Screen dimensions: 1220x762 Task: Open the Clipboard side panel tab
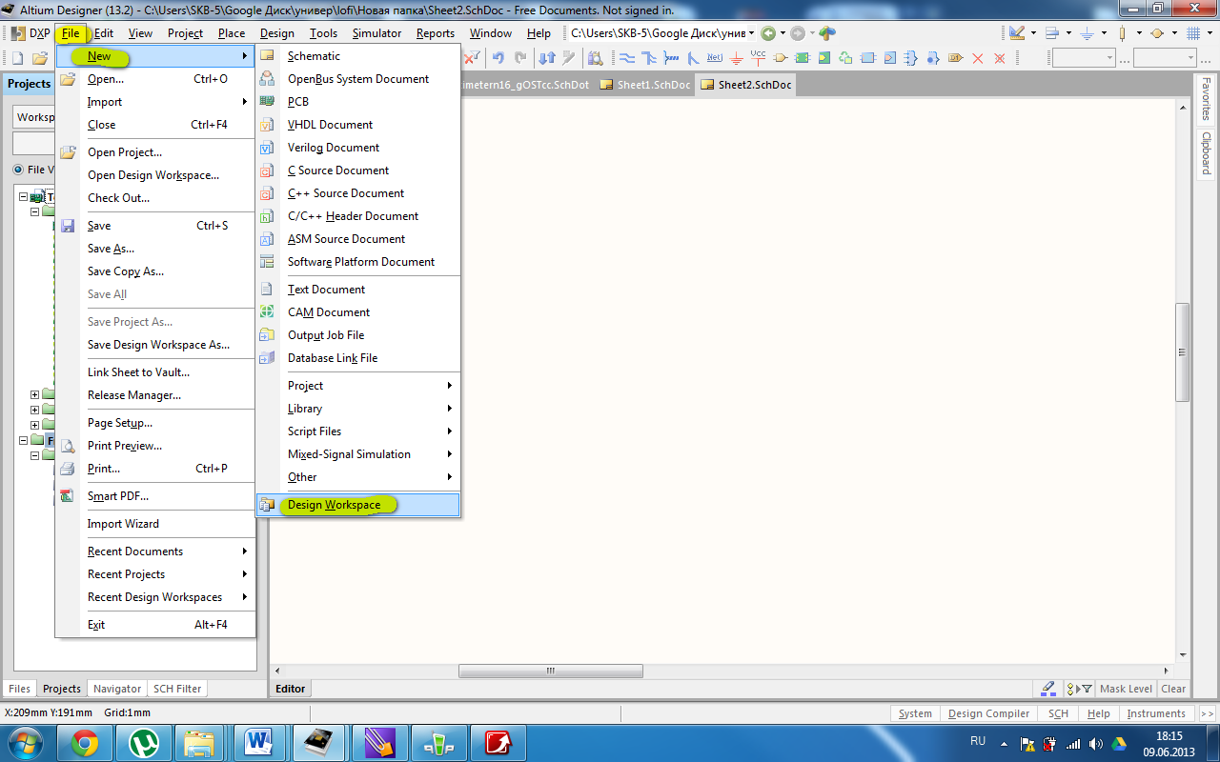pos(1207,153)
